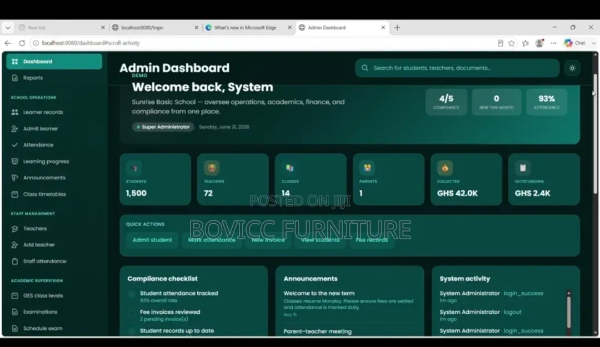Screen dimensions: 600x347
Task: Click the browser refresh button
Action: click(x=22, y=43)
